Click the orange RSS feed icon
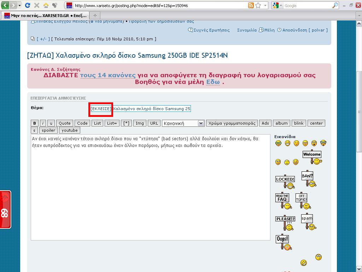The width and height of the screenshot is (362, 272). click(x=251, y=5)
